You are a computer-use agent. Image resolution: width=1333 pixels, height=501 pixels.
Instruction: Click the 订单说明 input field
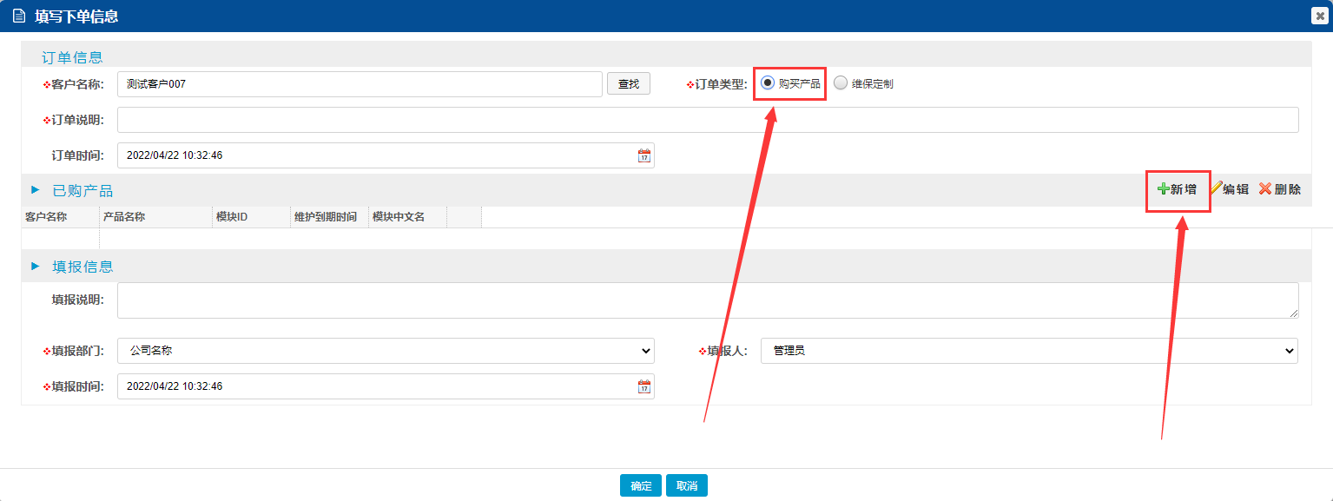[707, 120]
